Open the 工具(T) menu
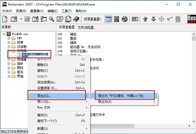The image size is (196, 134). click(67, 11)
